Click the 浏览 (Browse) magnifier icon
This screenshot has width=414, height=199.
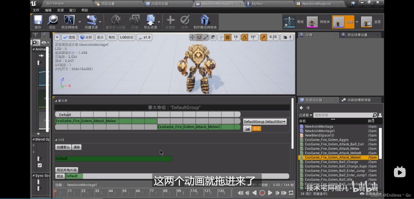pos(52,20)
